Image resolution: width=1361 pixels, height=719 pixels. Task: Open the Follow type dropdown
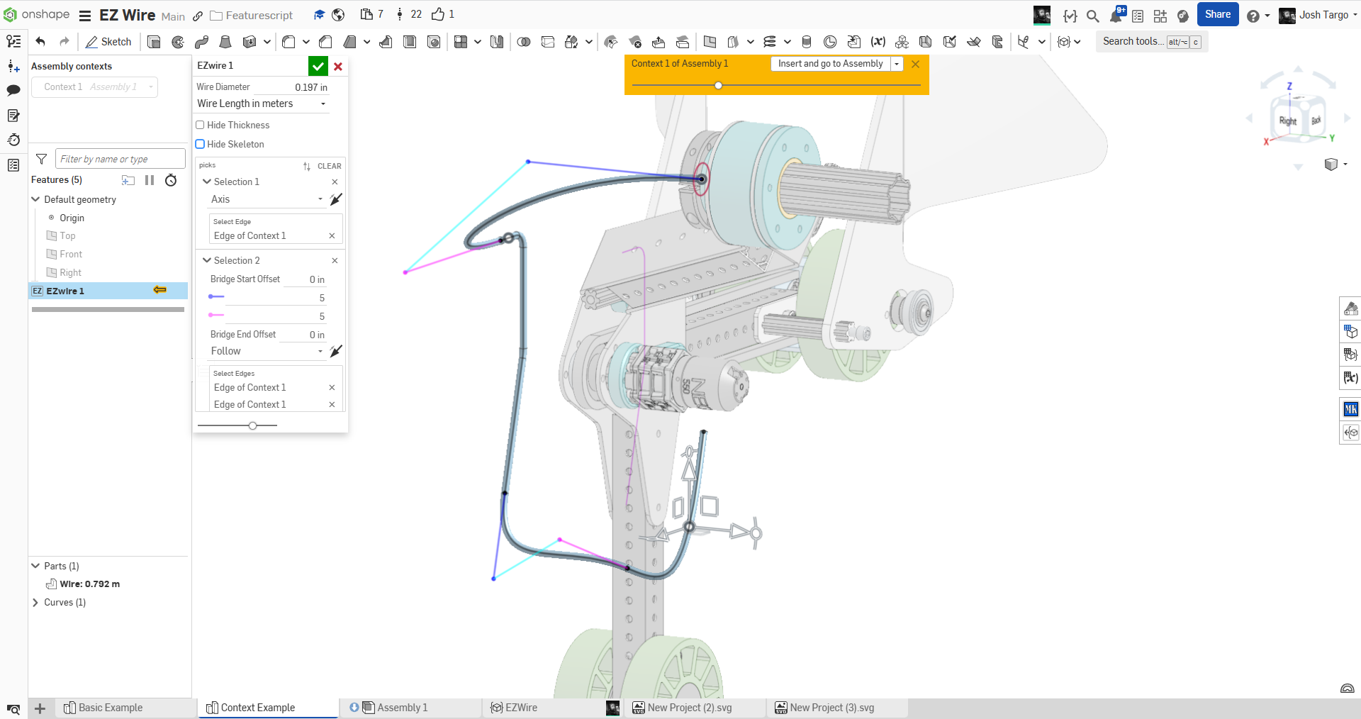click(267, 351)
